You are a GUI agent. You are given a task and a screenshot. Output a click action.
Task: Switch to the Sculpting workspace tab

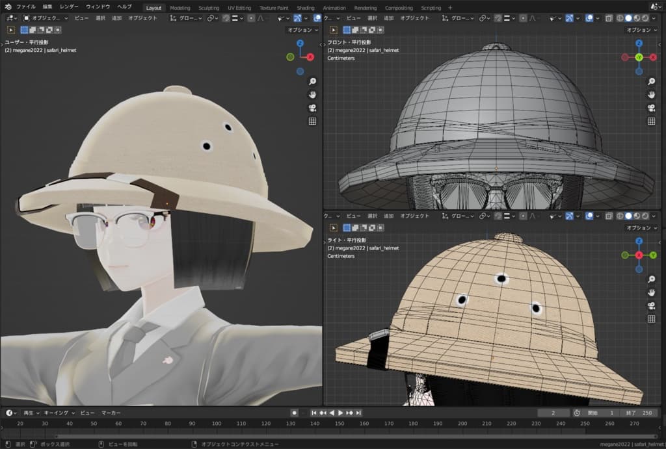point(209,8)
